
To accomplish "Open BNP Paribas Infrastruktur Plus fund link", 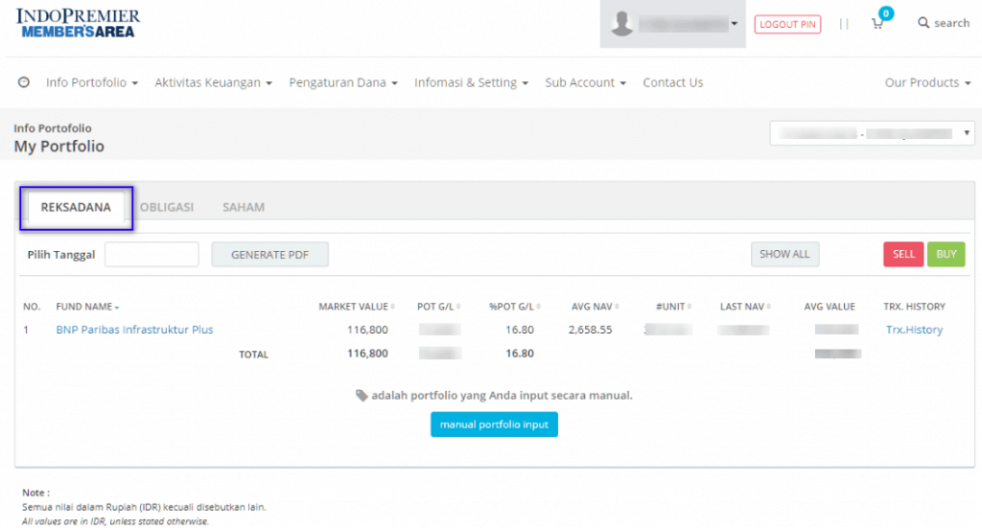I will tap(134, 330).
